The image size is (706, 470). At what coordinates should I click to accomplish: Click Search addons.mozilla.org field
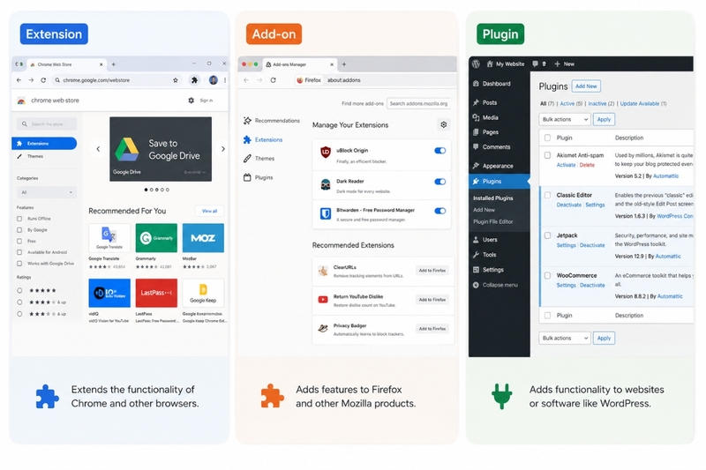coord(418,103)
